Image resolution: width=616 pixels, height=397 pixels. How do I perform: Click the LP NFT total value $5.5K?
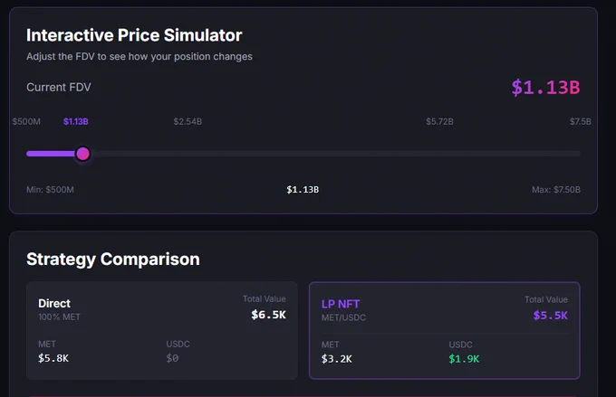[551, 316]
